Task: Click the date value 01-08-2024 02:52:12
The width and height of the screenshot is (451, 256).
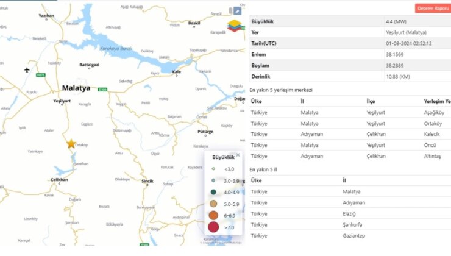Action: (409, 43)
